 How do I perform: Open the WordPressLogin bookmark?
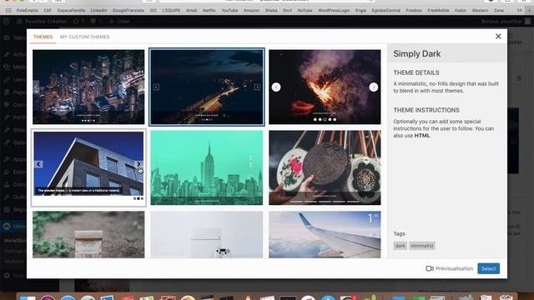tap(334, 10)
